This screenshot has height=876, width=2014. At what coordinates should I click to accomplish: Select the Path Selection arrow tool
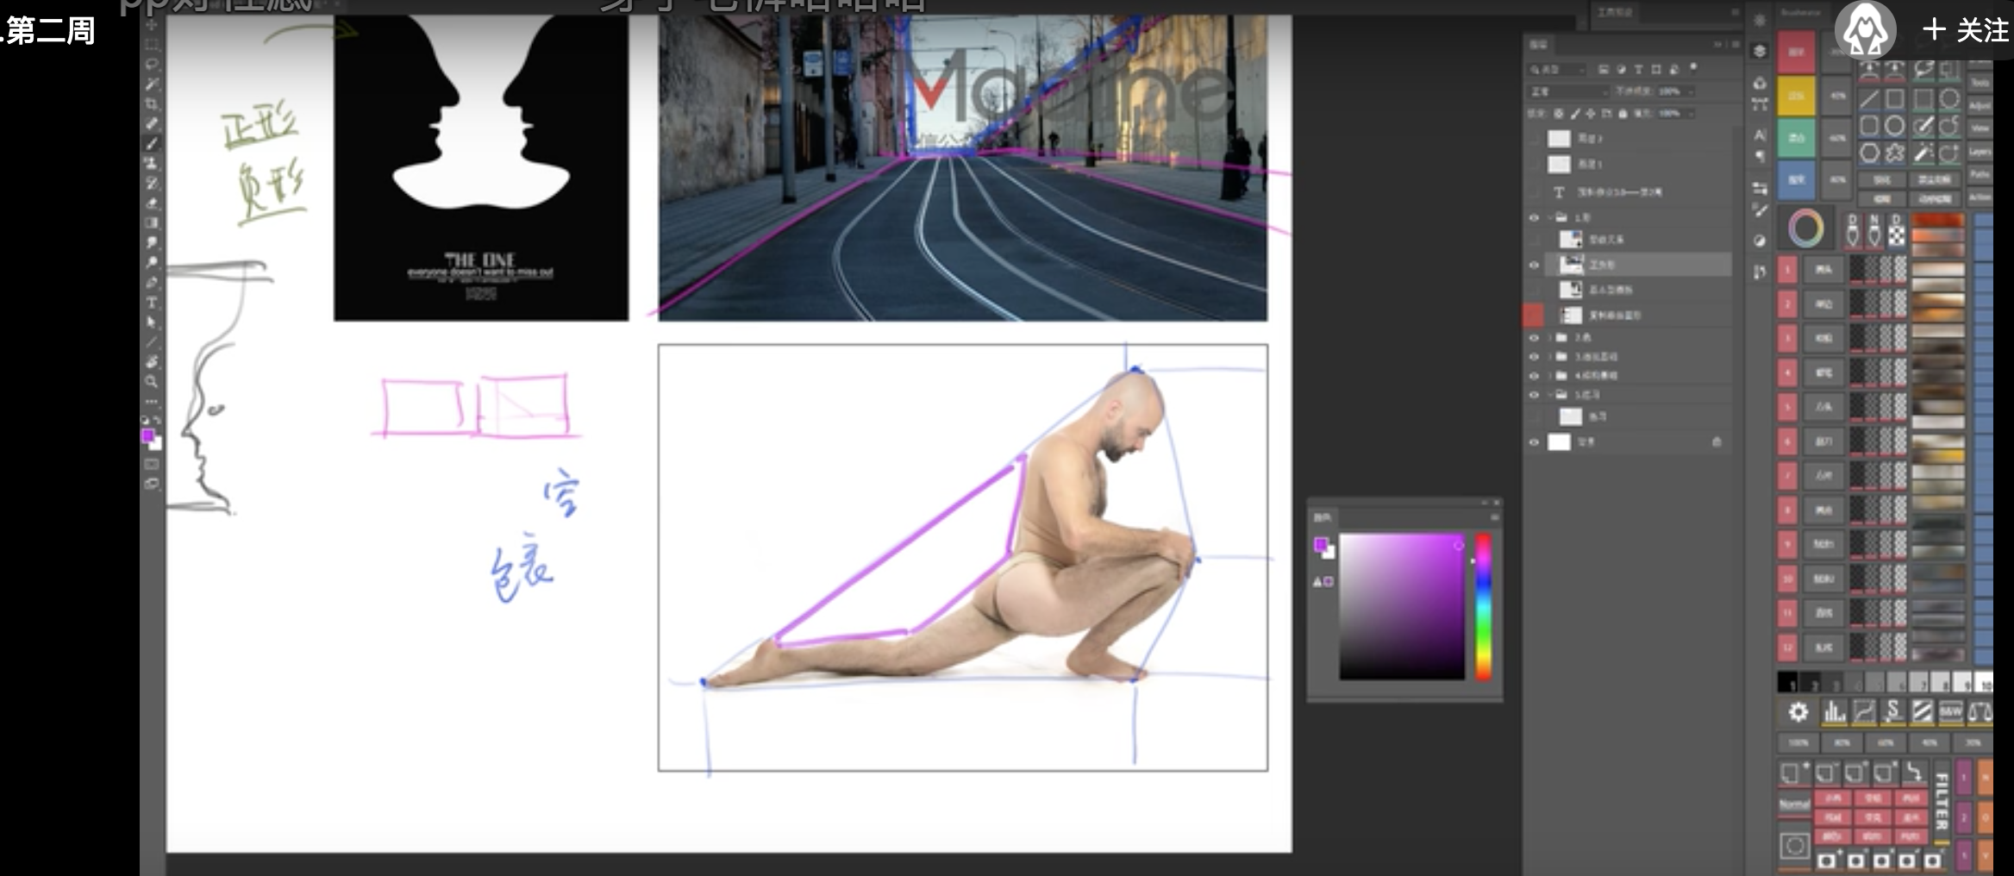click(x=152, y=322)
